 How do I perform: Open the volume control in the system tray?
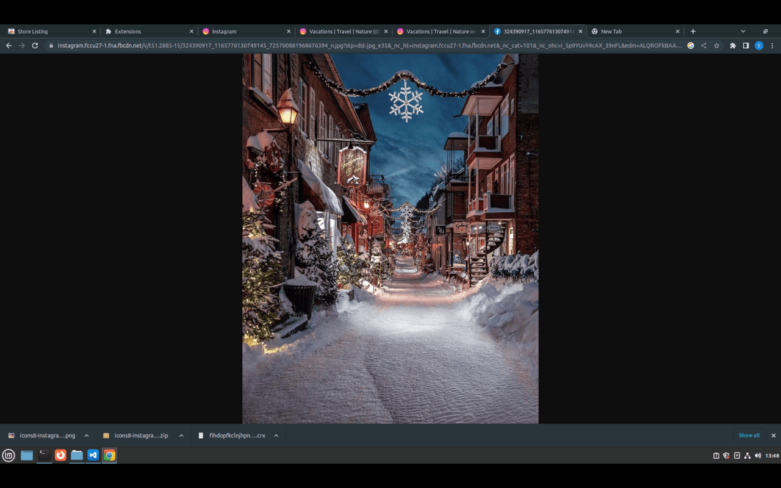coord(758,455)
